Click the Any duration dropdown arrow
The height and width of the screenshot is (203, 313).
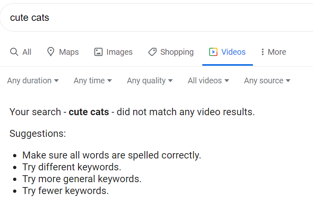point(56,81)
